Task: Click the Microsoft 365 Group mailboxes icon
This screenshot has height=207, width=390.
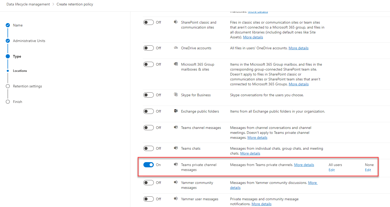Action: tap(176, 64)
